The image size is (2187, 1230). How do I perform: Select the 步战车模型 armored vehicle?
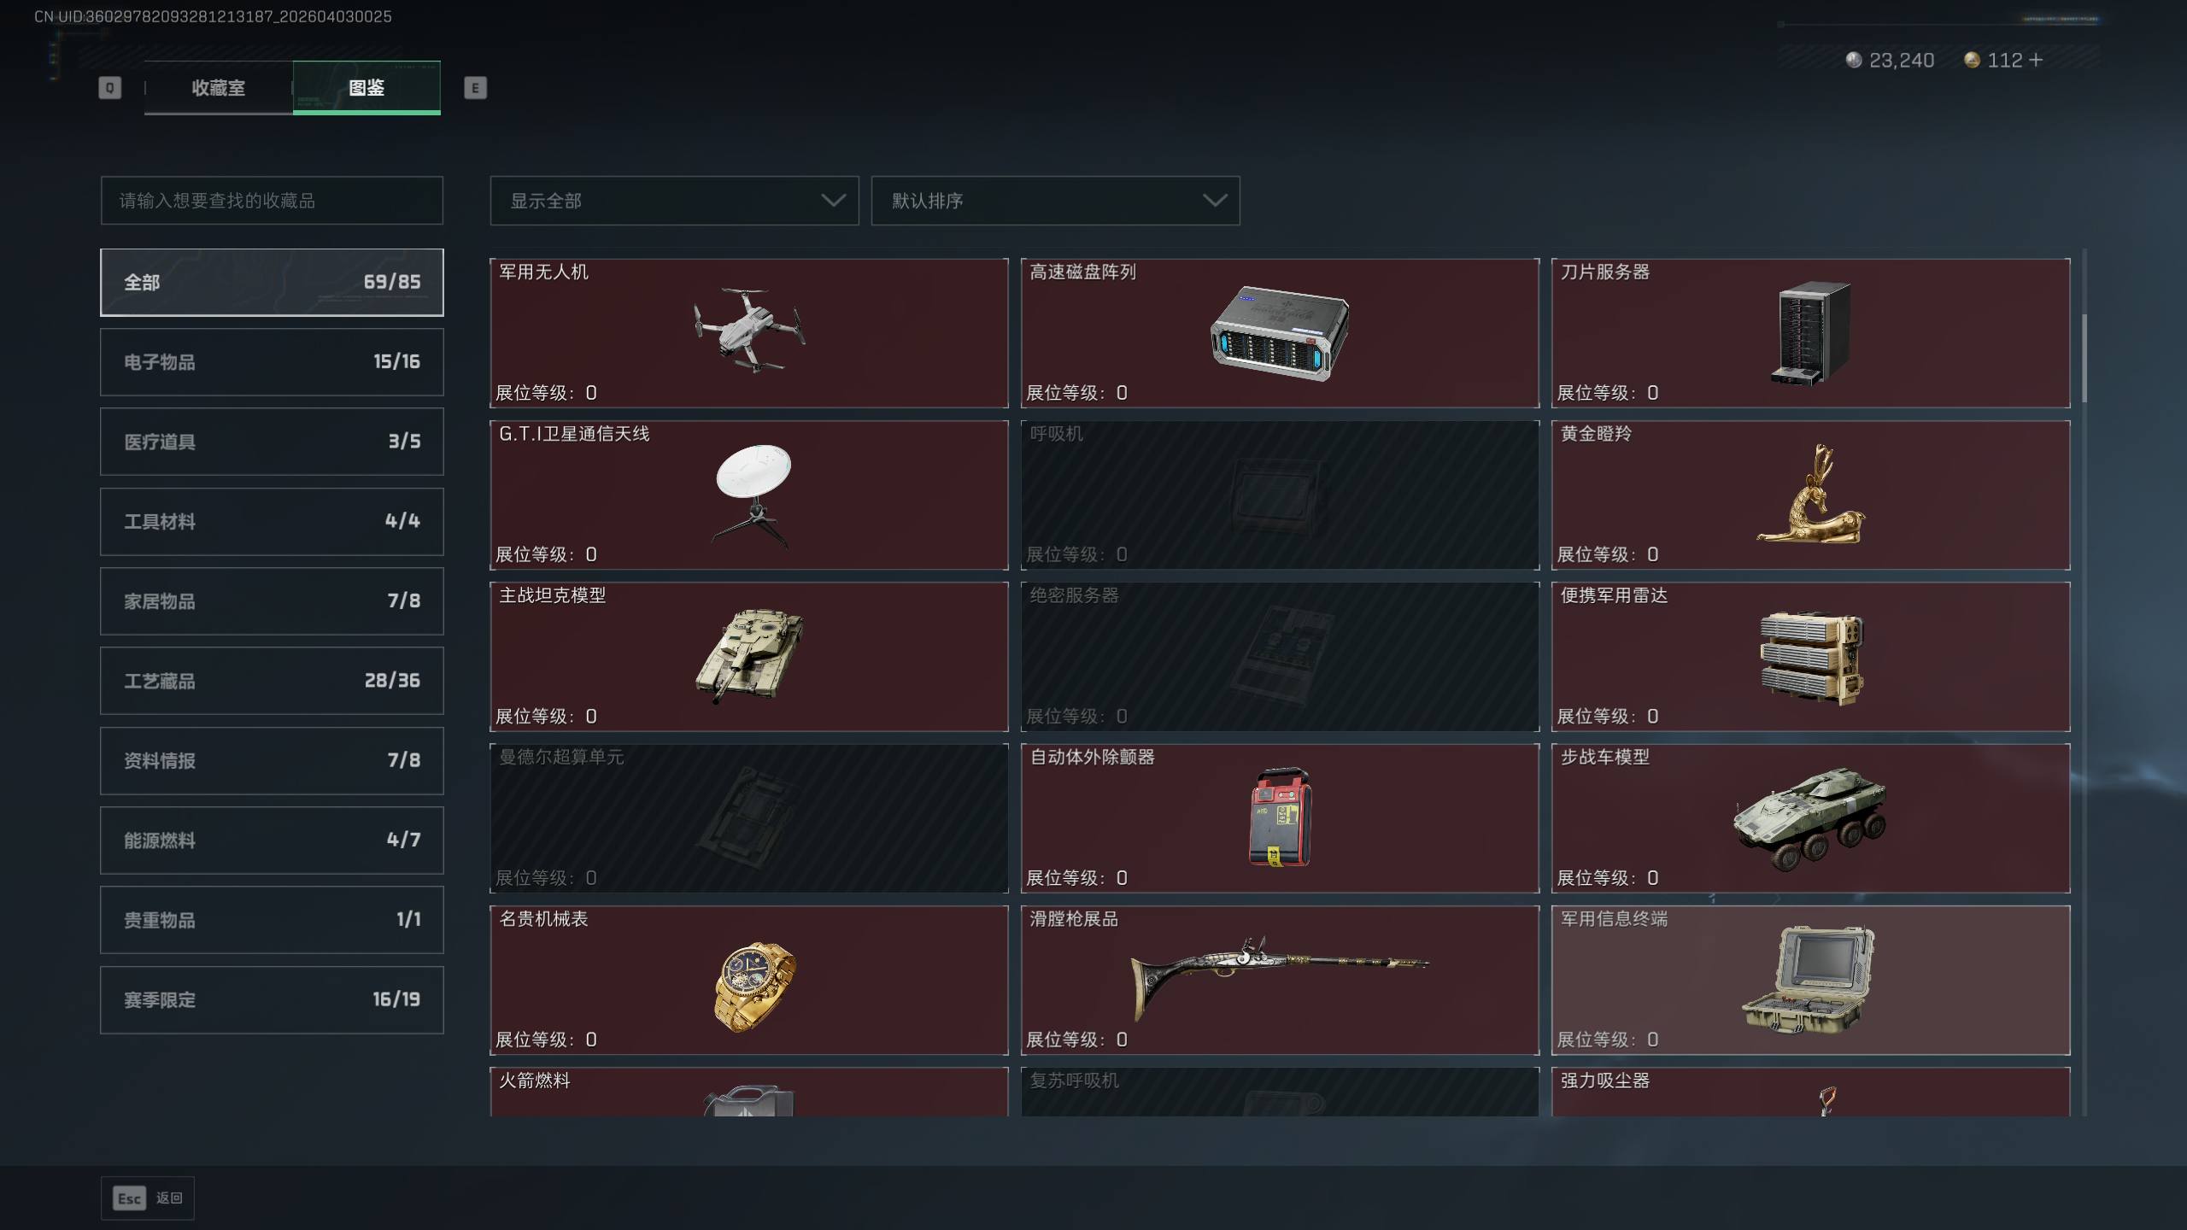tap(1810, 818)
